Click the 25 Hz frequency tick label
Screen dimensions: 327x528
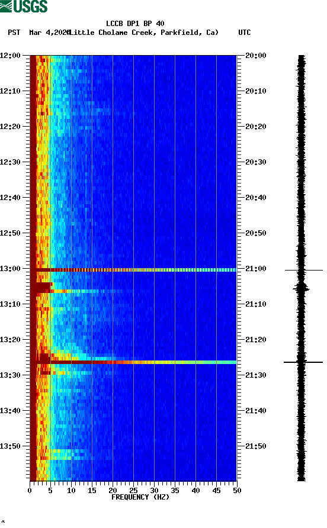[x=133, y=491]
